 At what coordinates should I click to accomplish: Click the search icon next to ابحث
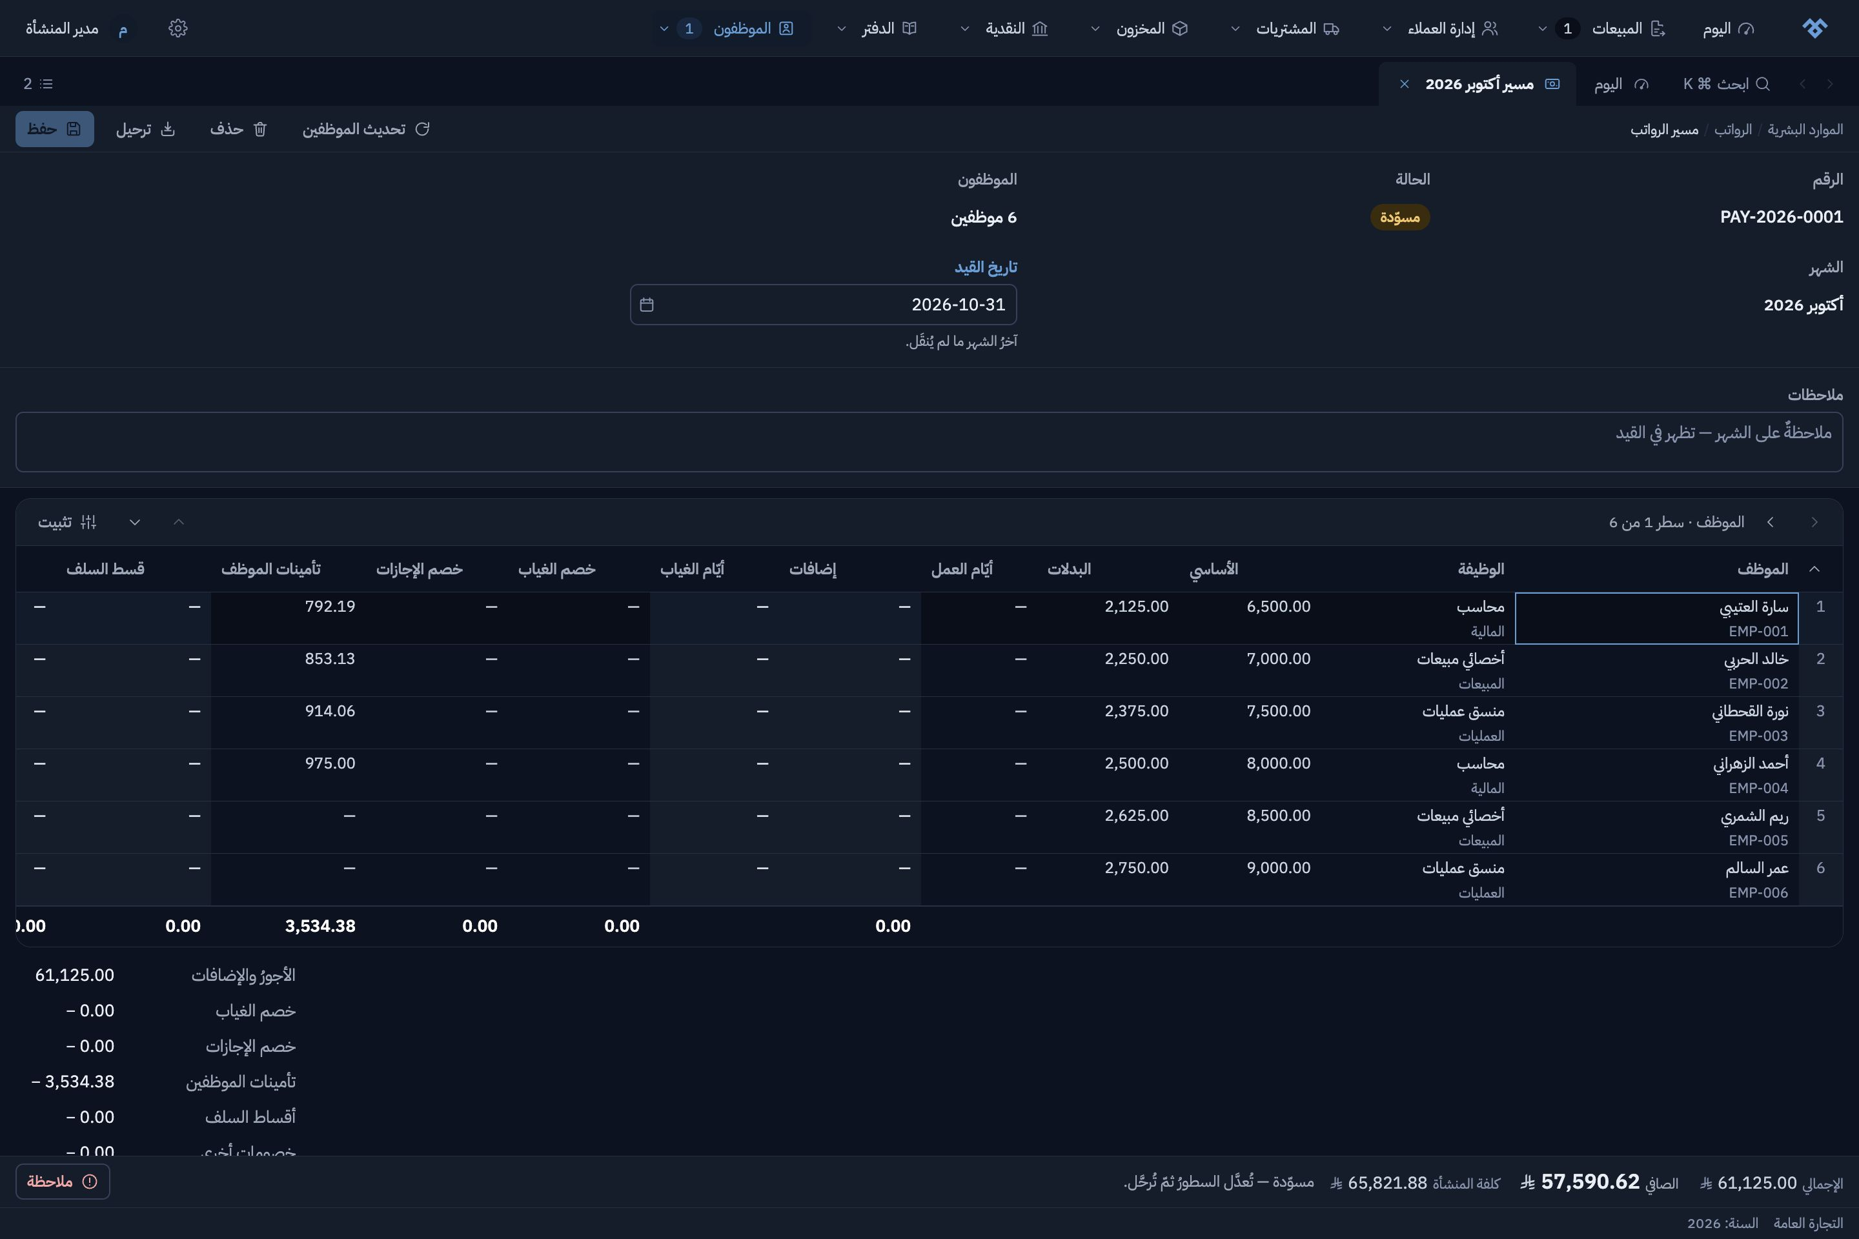[x=1763, y=84]
